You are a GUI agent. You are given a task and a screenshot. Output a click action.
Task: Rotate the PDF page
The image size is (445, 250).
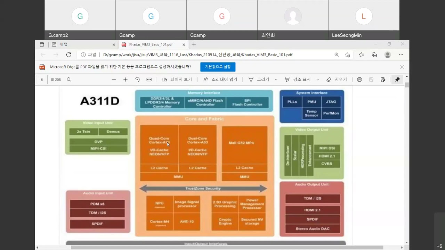tap(137, 80)
